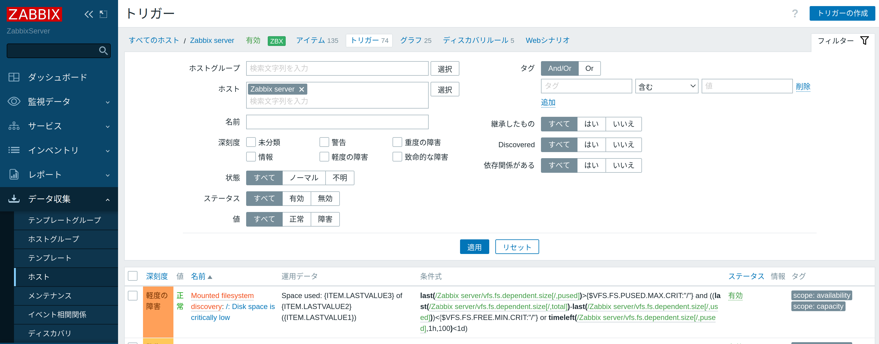Image resolution: width=879 pixels, height=344 pixels.
Task: Remove the Zabbix server host tag
Action: (302, 89)
